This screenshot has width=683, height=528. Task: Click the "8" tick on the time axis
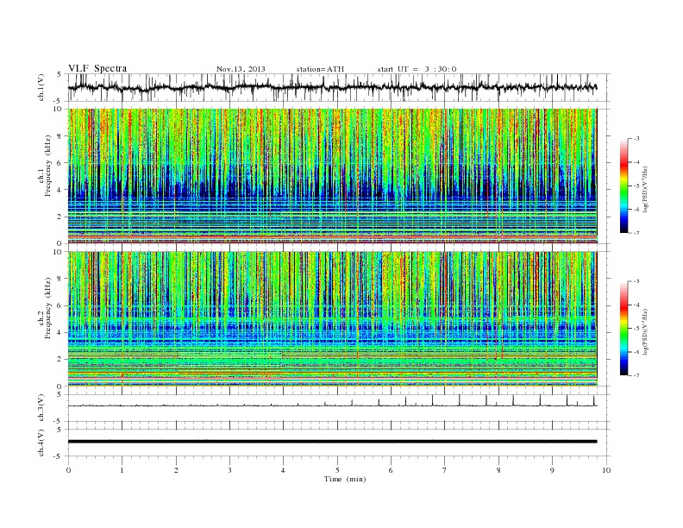pos(498,470)
